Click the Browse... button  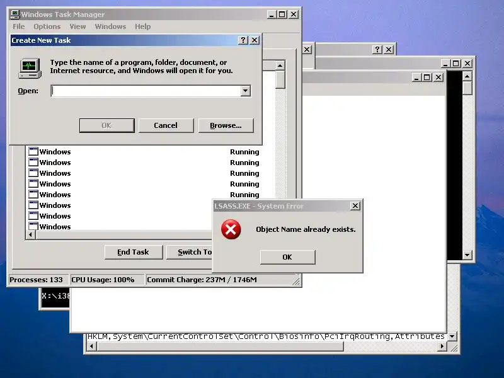point(226,125)
